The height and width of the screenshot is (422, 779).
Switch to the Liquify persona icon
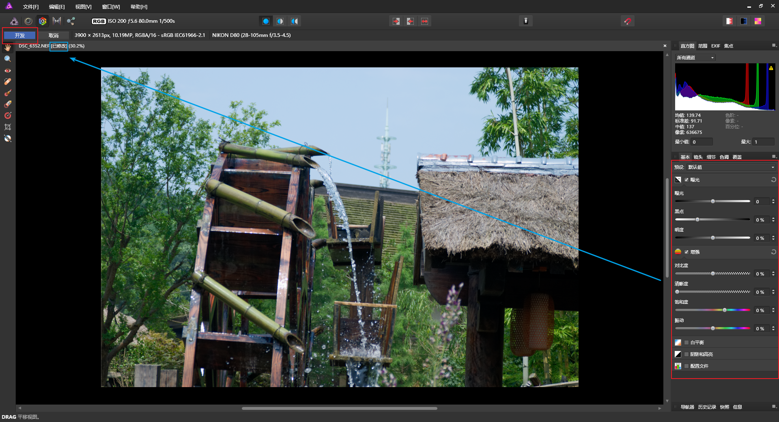pos(28,21)
